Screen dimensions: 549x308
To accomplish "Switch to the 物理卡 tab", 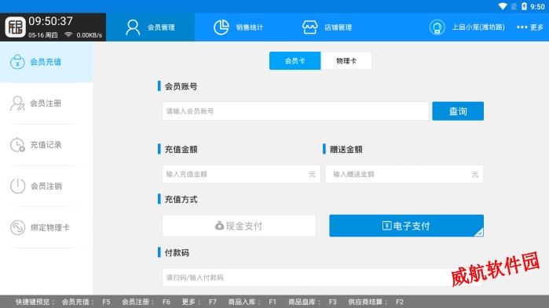I will pyautogui.click(x=346, y=61).
